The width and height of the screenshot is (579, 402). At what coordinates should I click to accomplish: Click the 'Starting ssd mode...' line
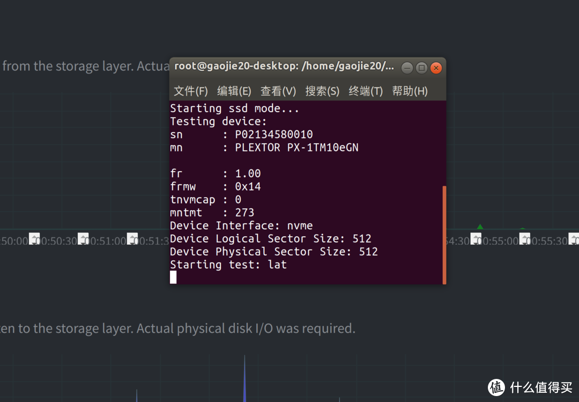coord(234,108)
